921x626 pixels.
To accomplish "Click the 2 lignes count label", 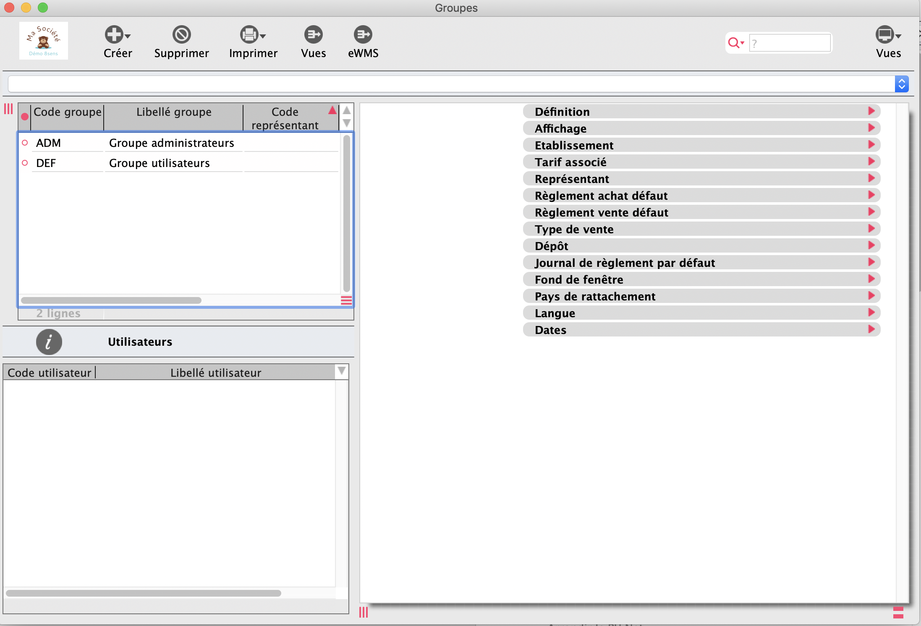I will 58,313.
